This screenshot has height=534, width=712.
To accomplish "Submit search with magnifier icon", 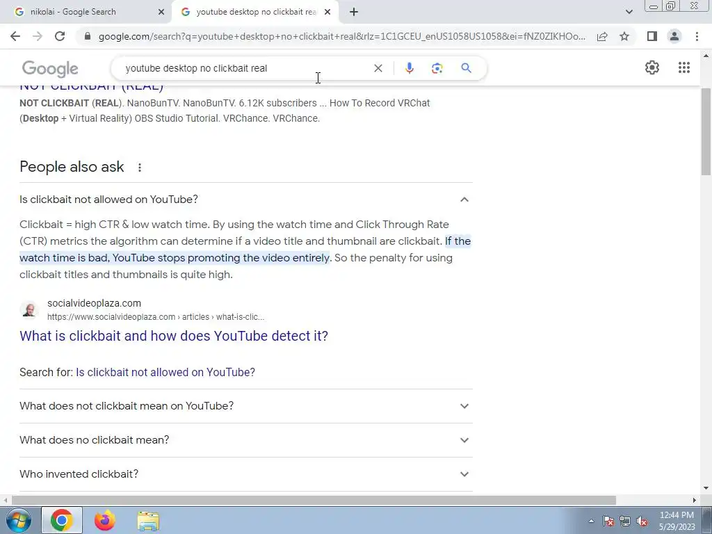I will 466,68.
